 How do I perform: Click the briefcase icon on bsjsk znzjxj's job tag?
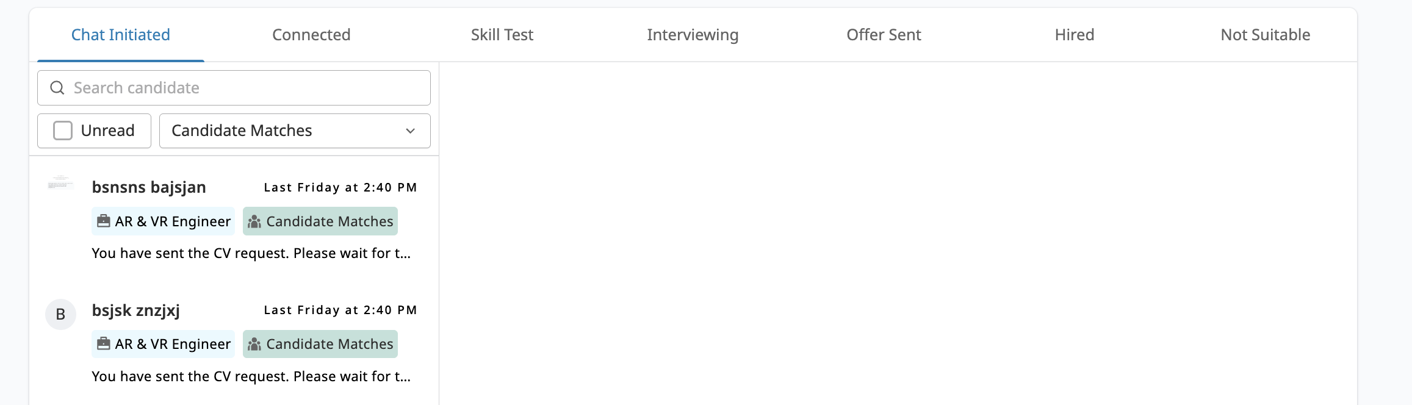point(105,344)
